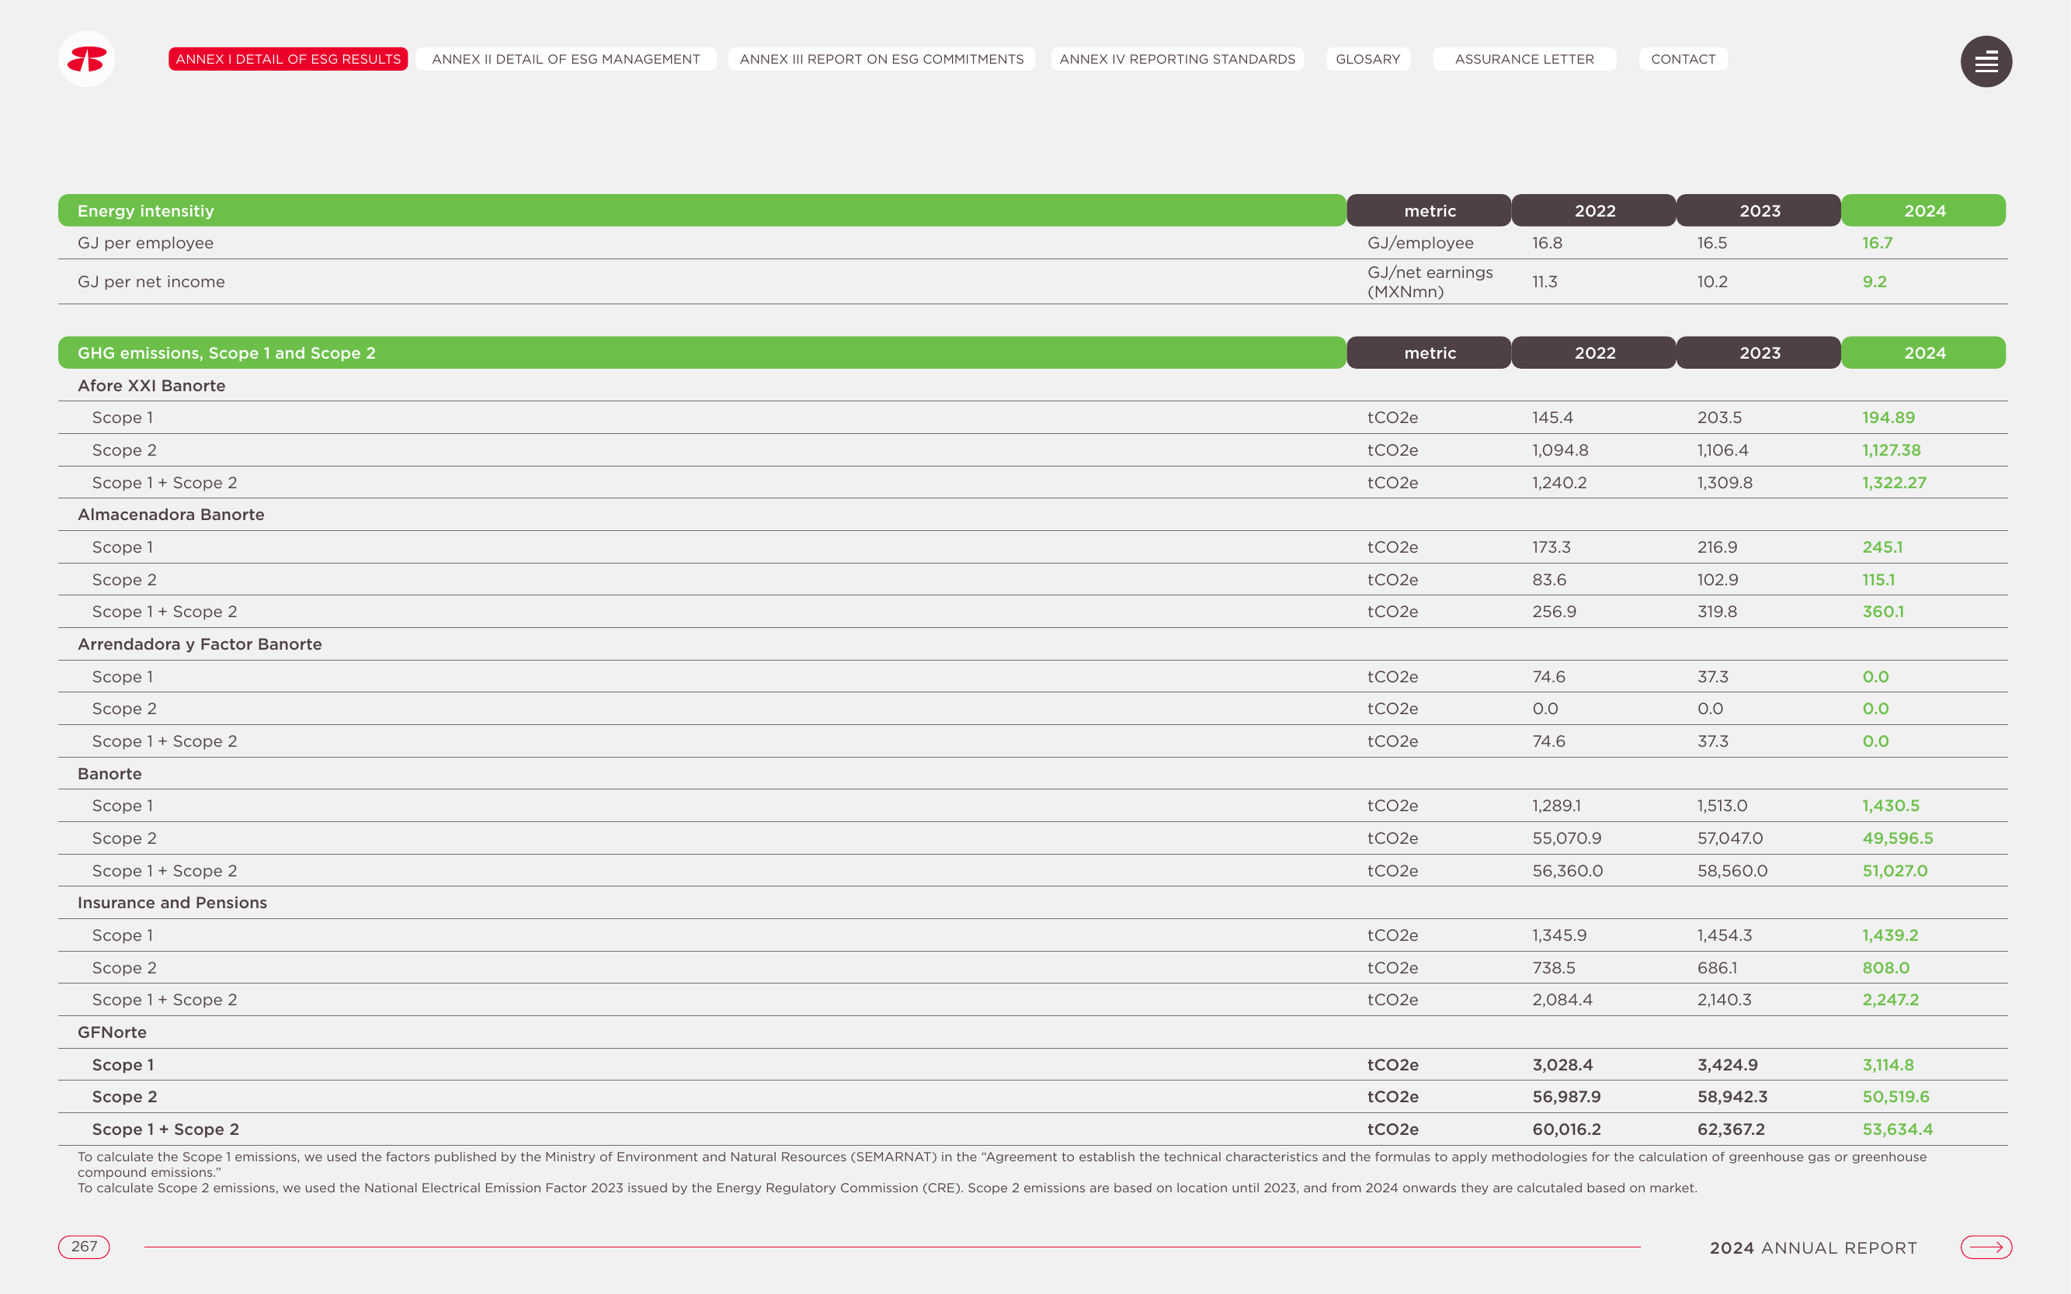The height and width of the screenshot is (1294, 2071).
Task: Click the Afore XXI Banorte group heading
Action: [151, 386]
